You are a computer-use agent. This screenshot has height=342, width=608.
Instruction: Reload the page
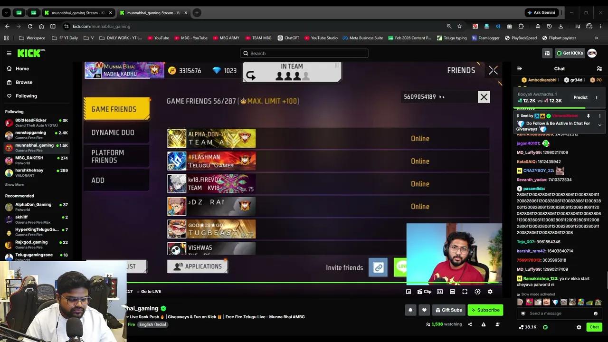[x=30, y=26]
